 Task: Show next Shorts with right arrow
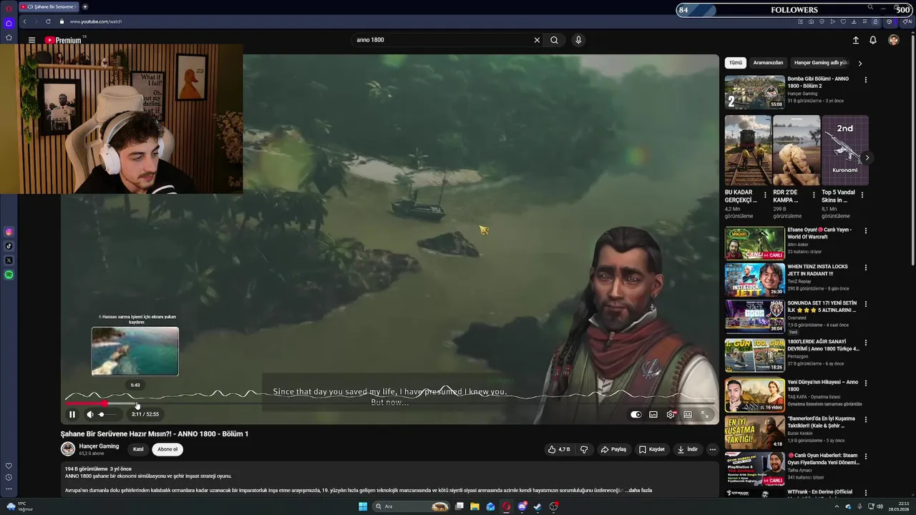[867, 157]
